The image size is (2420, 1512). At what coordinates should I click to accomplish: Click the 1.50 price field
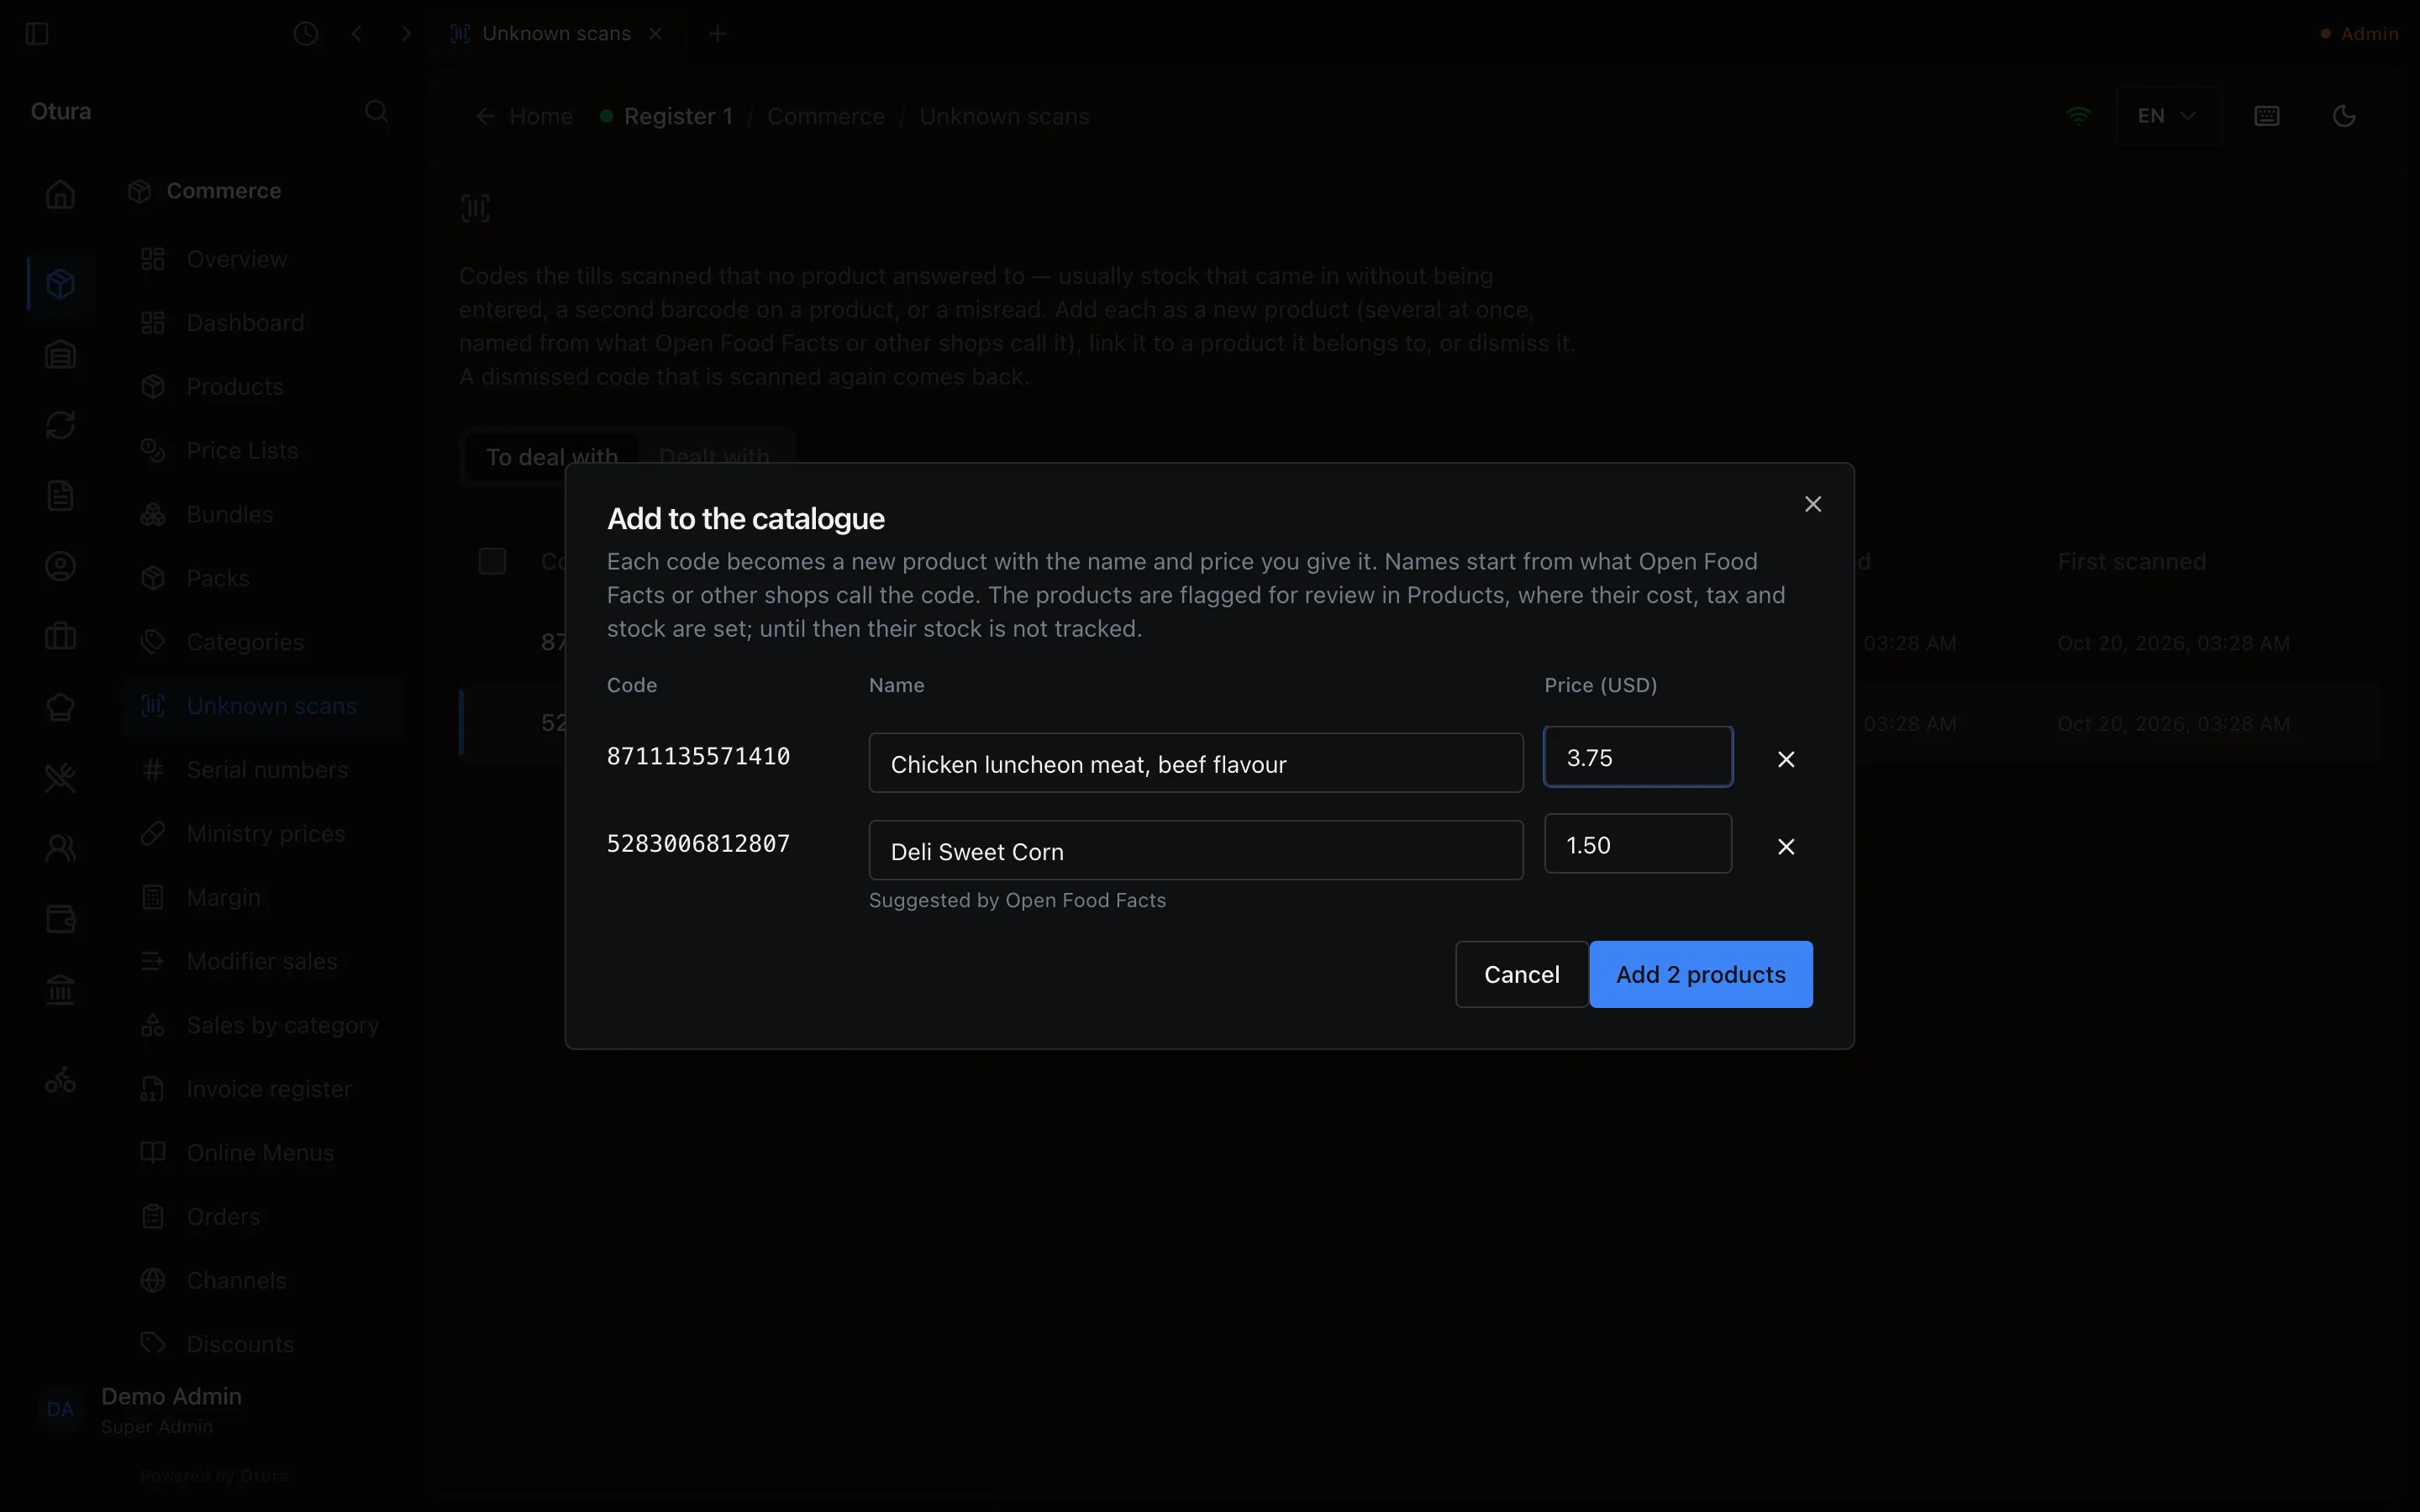(1638, 844)
